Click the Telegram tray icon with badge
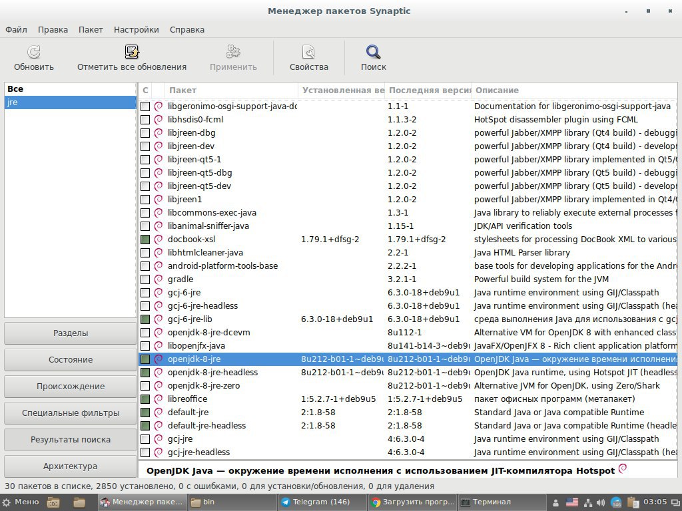The image size is (682, 511). [x=617, y=503]
